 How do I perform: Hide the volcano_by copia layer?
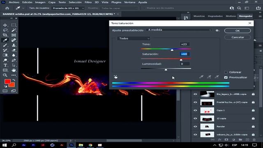pyautogui.click(x=195, y=134)
